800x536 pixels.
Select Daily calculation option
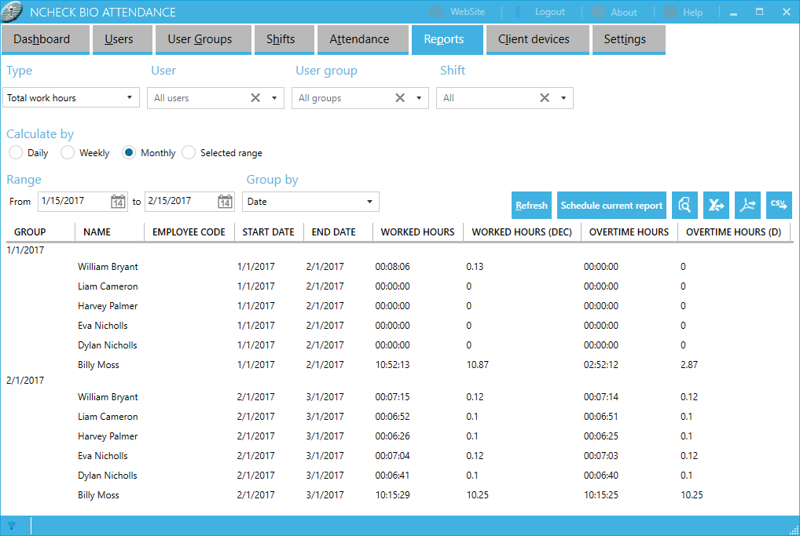pos(16,153)
